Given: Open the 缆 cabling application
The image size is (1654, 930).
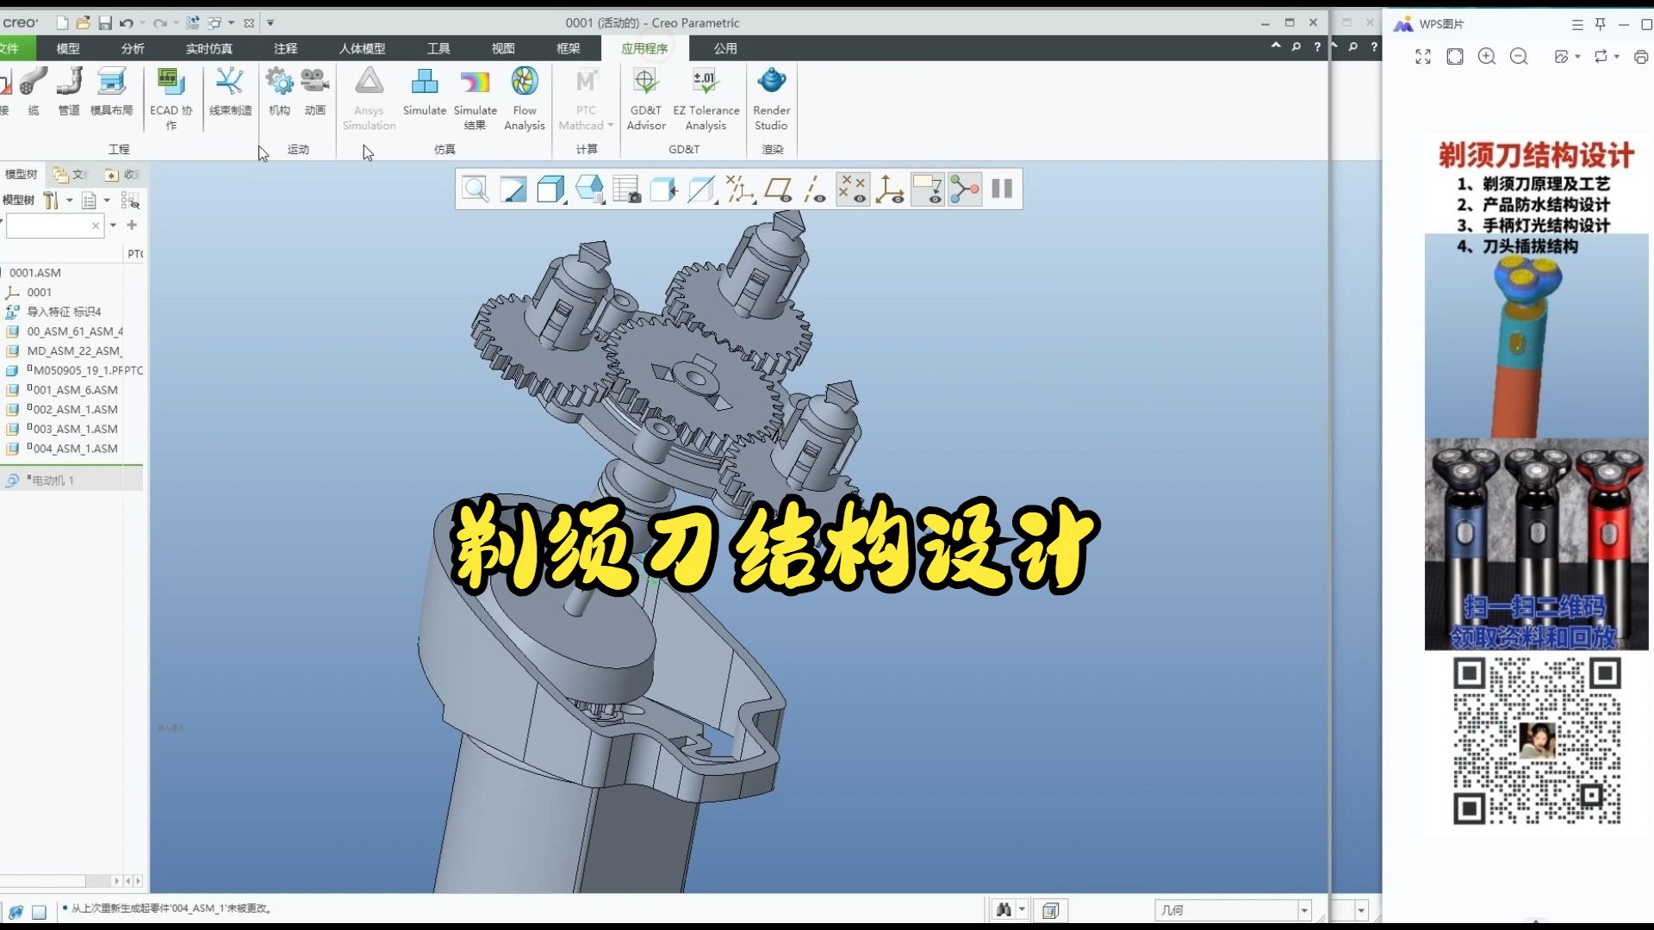Looking at the screenshot, I should tap(34, 91).
